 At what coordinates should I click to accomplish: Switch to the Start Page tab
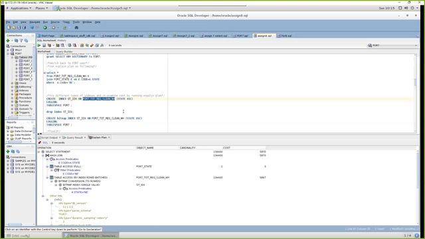46,36
